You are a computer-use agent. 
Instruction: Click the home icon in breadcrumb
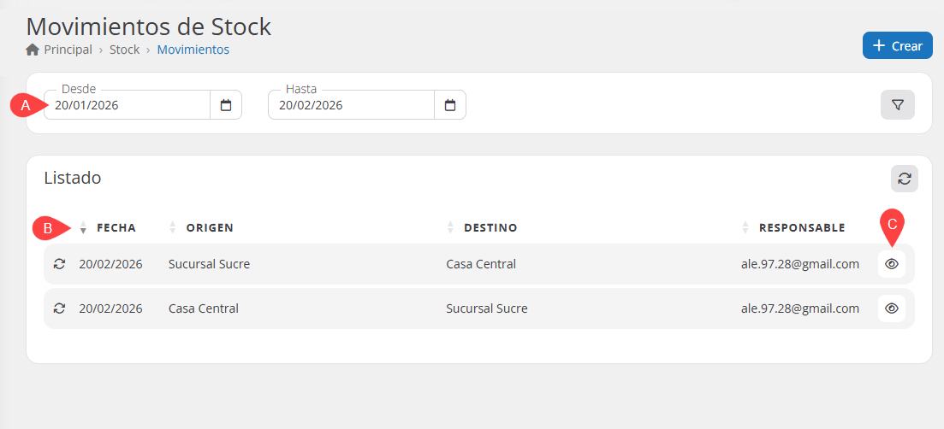(x=33, y=50)
